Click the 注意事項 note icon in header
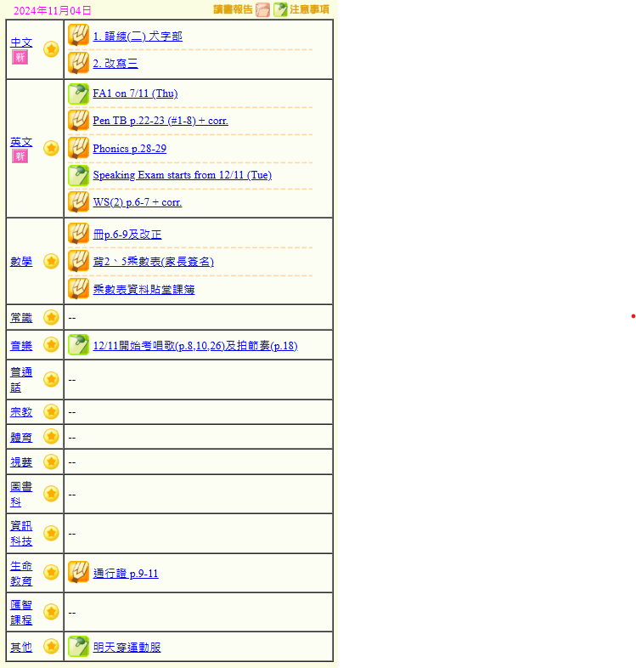Image resolution: width=636 pixels, height=668 pixels. click(280, 10)
